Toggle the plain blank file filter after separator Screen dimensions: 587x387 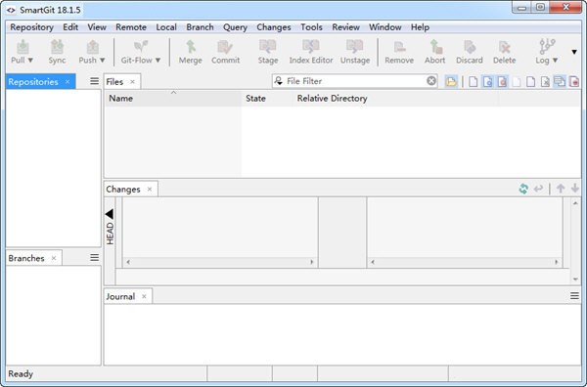(x=473, y=81)
